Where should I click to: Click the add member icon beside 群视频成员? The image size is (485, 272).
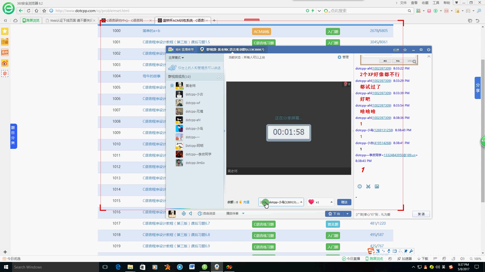[219, 76]
